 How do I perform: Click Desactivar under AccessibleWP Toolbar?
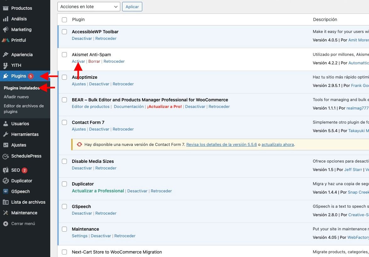click(x=82, y=39)
